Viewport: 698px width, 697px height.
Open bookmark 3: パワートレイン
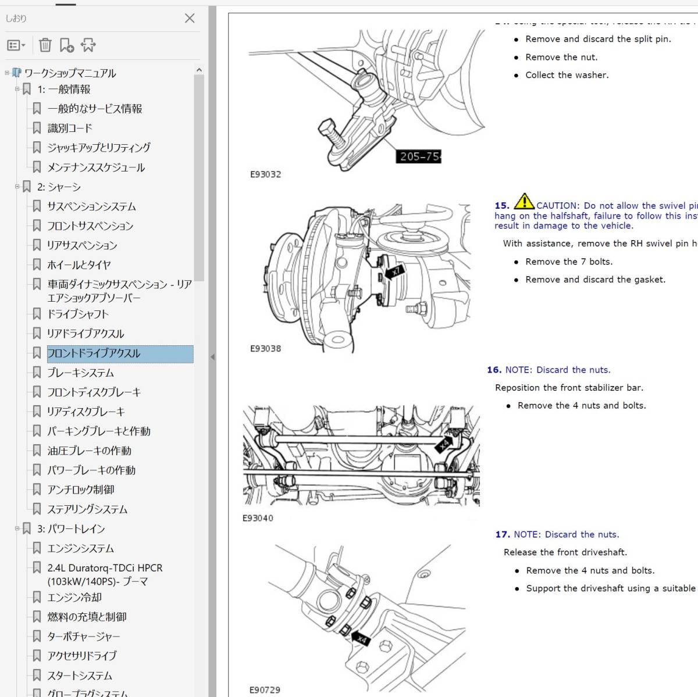(x=71, y=529)
